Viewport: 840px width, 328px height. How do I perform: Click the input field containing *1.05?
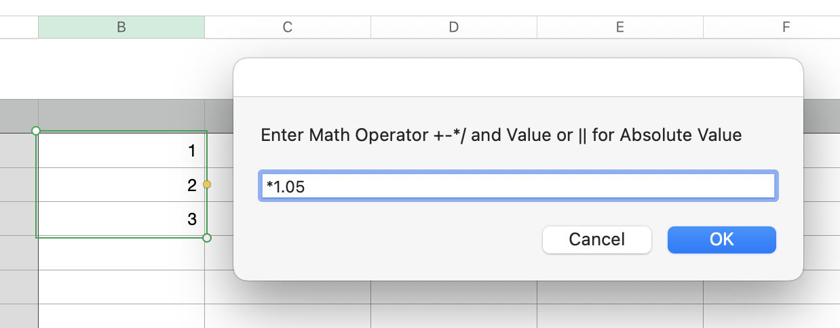[x=518, y=186]
